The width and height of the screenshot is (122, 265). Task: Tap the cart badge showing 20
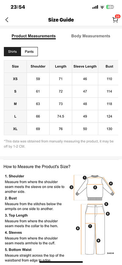click(118, 17)
